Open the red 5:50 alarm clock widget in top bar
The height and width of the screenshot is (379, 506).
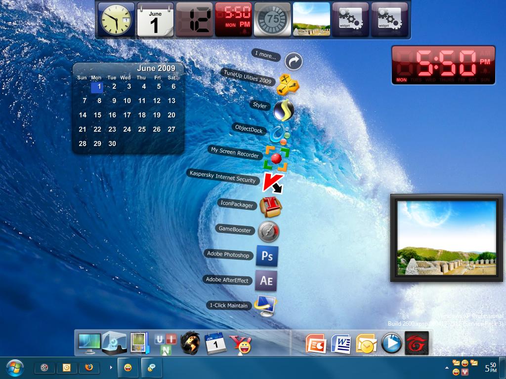click(x=233, y=20)
